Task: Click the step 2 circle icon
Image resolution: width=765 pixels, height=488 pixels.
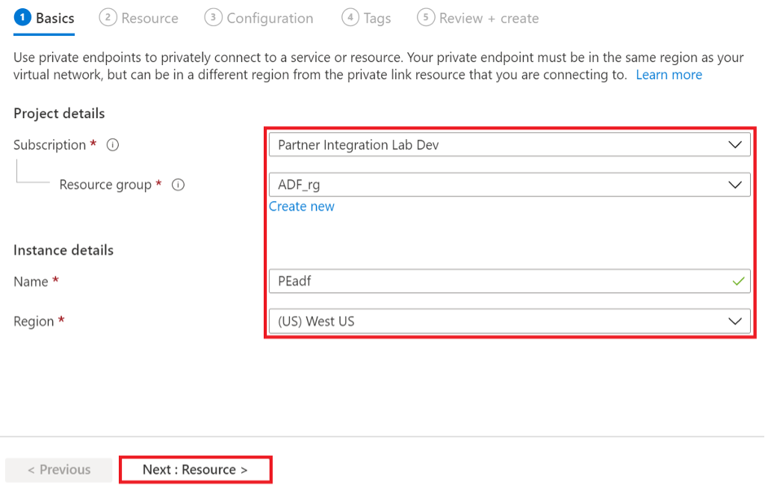Action: (108, 18)
